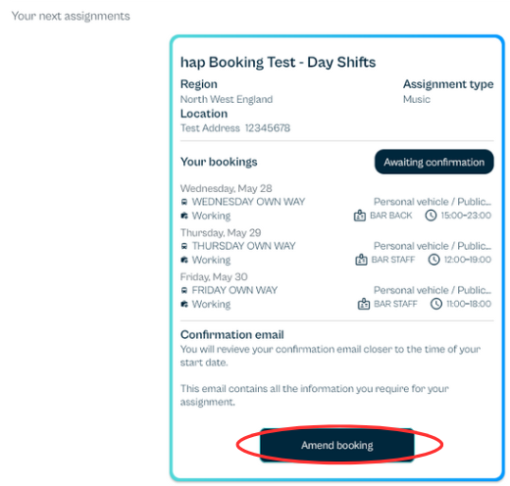Open the Awaiting confirmation status badge
The width and height of the screenshot is (510, 486).
tap(433, 162)
